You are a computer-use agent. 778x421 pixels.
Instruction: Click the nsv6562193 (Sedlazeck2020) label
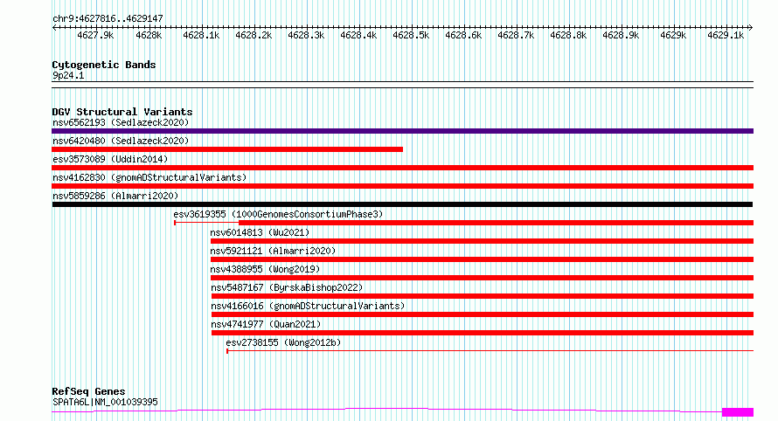pyautogui.click(x=121, y=122)
